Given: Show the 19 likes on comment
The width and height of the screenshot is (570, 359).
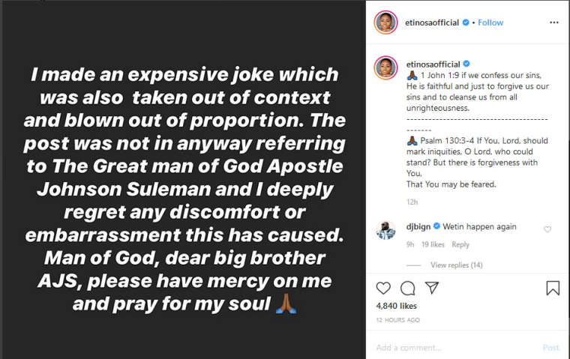Looking at the screenshot, I should 433,244.
